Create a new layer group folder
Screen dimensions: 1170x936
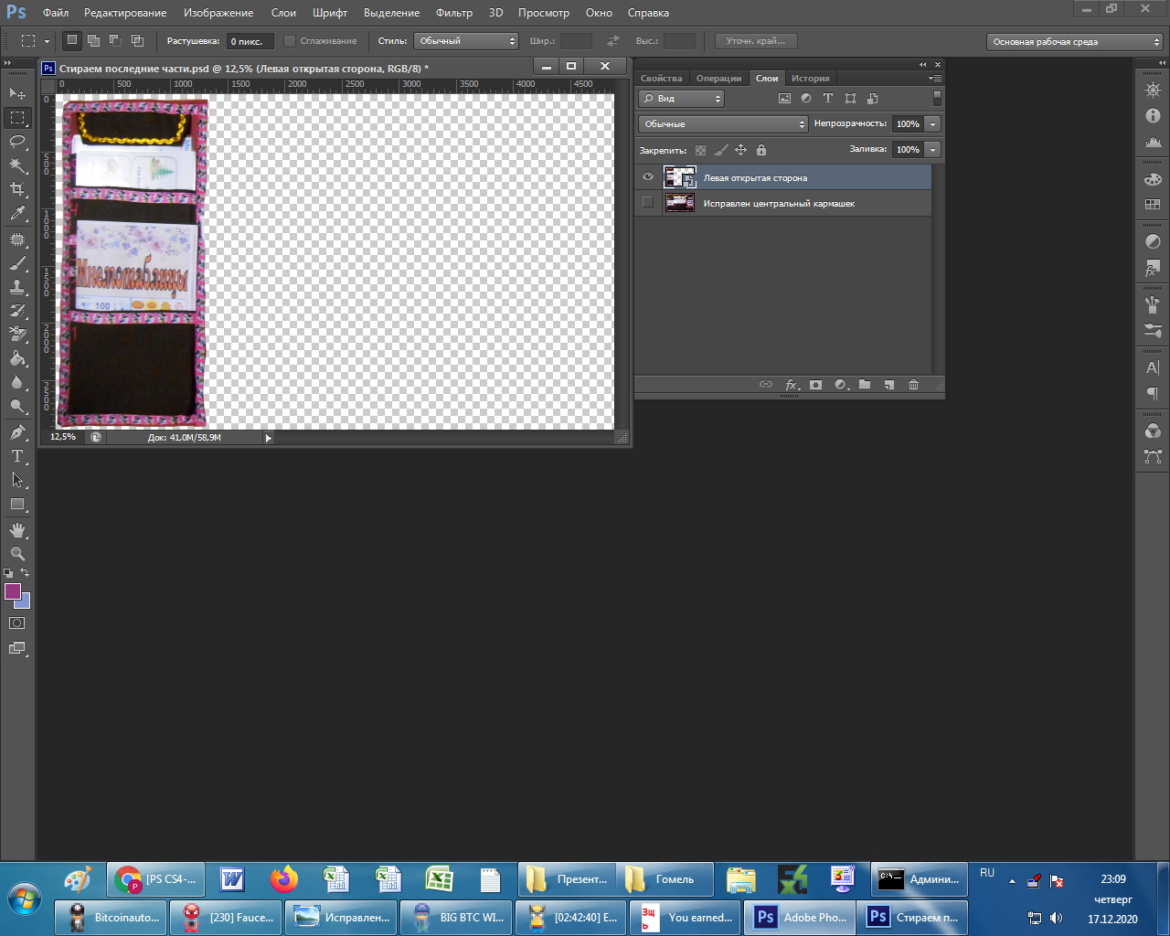pyautogui.click(x=865, y=385)
